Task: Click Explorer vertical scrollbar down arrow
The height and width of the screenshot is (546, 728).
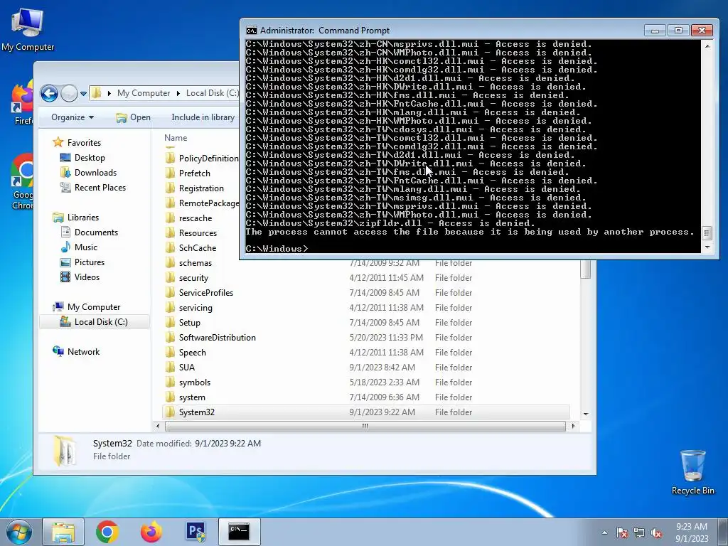Action: 586,414
